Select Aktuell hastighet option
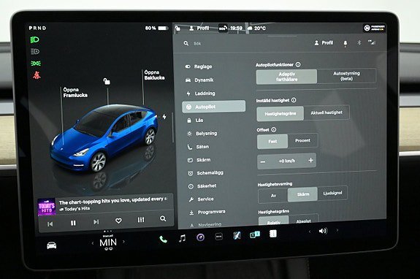The width and height of the screenshot is (420, 279). pos(327,112)
